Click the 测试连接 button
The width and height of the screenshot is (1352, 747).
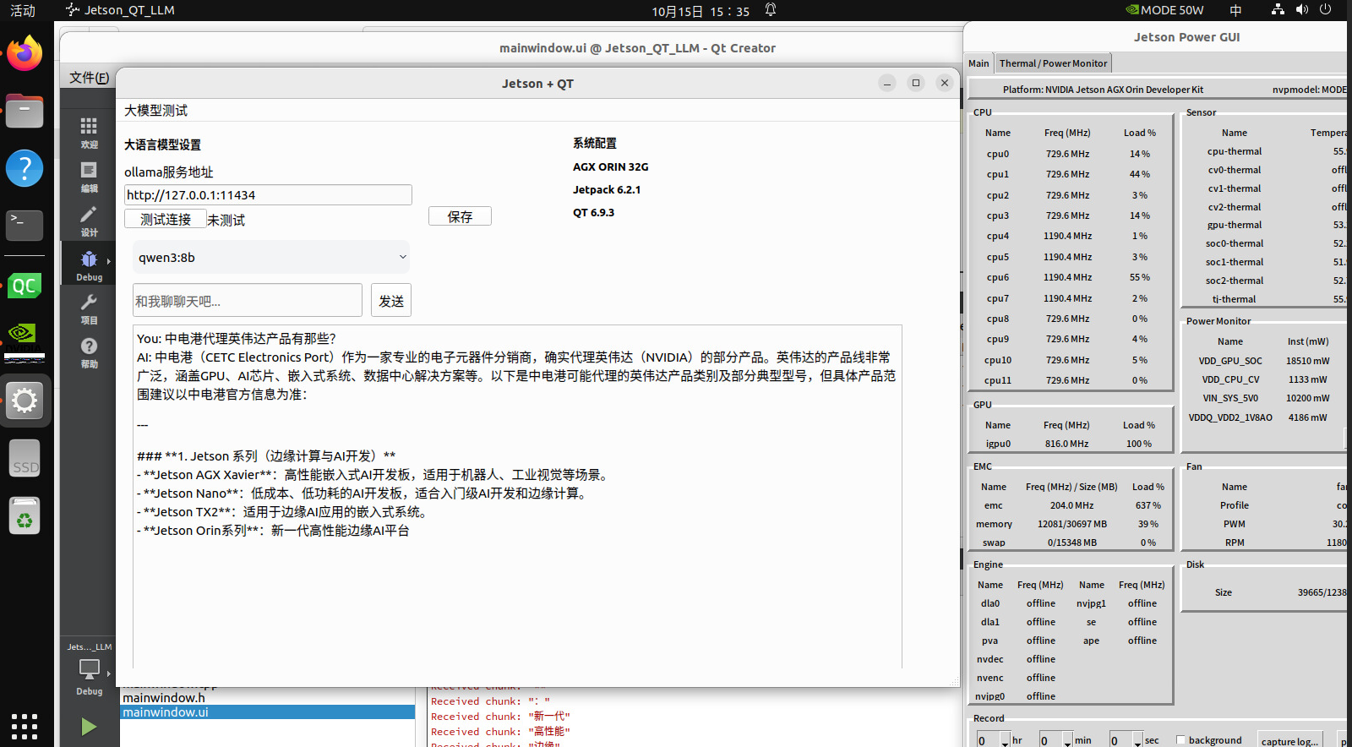[166, 219]
